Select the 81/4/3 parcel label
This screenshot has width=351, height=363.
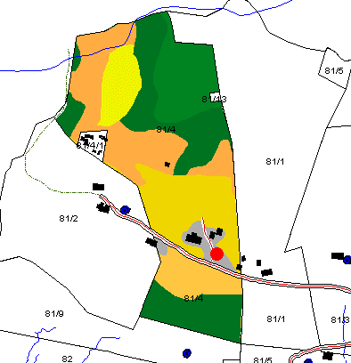click(x=214, y=99)
